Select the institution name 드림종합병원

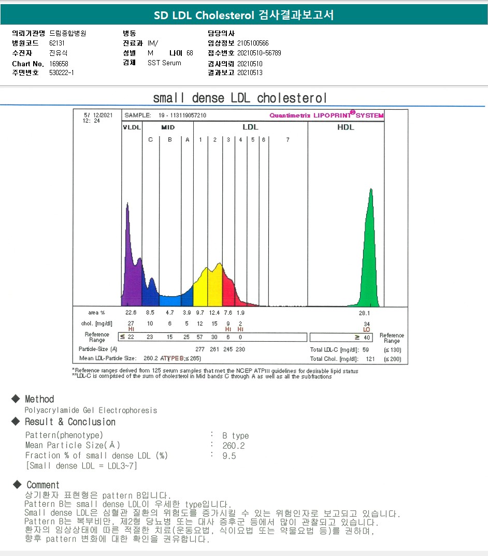[x=68, y=33]
